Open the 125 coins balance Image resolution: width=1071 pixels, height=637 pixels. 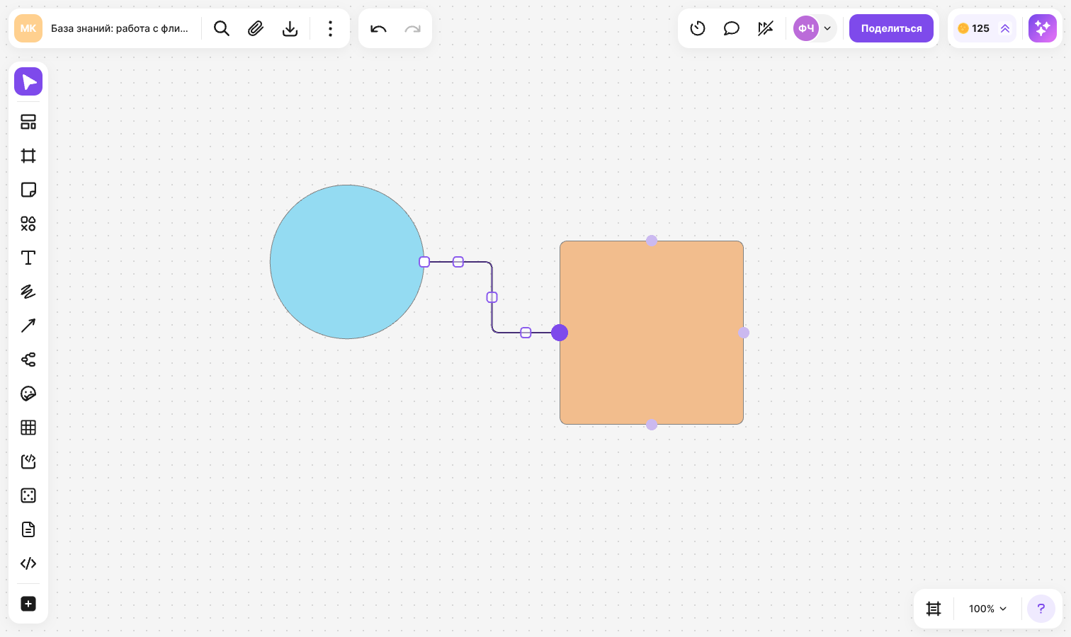click(x=974, y=28)
